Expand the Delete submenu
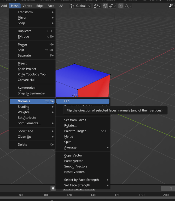The image size is (175, 201). click(x=32, y=144)
